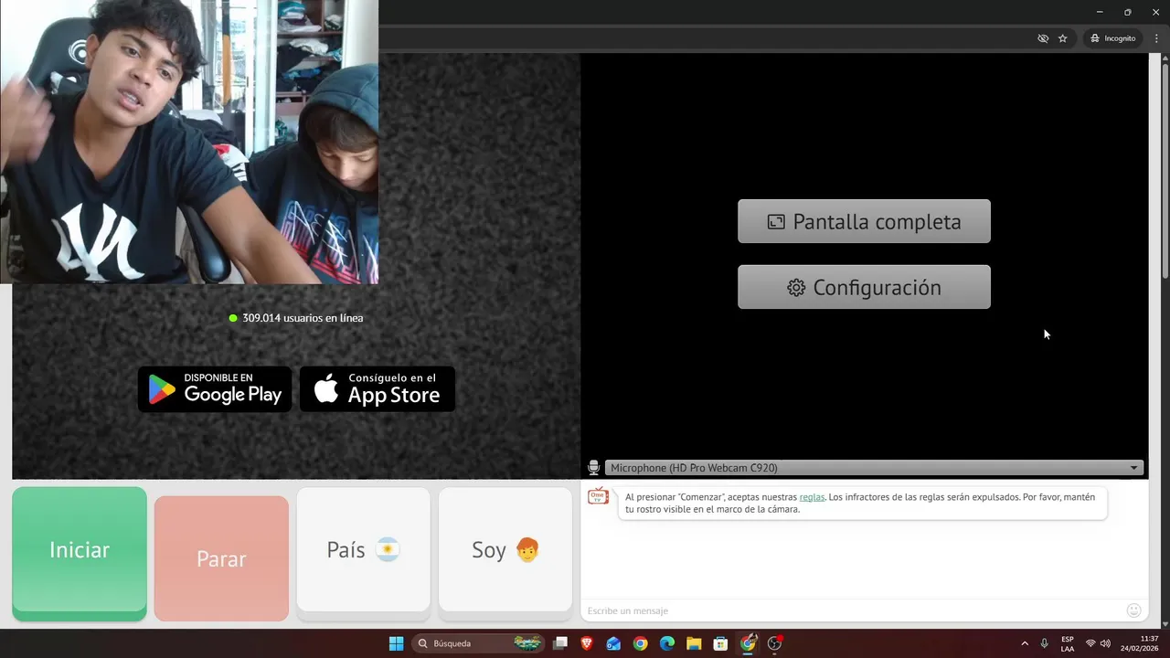The image size is (1170, 658).
Task: Click the system tray microphone icon
Action: pos(1044,643)
